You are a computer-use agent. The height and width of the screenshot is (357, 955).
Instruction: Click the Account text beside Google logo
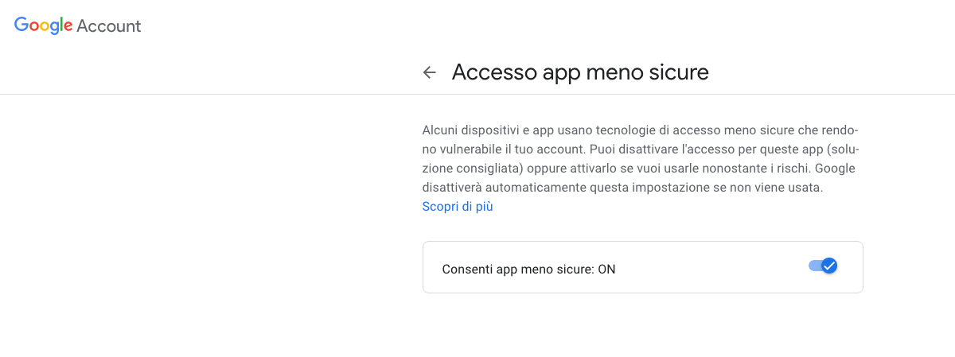click(x=109, y=25)
